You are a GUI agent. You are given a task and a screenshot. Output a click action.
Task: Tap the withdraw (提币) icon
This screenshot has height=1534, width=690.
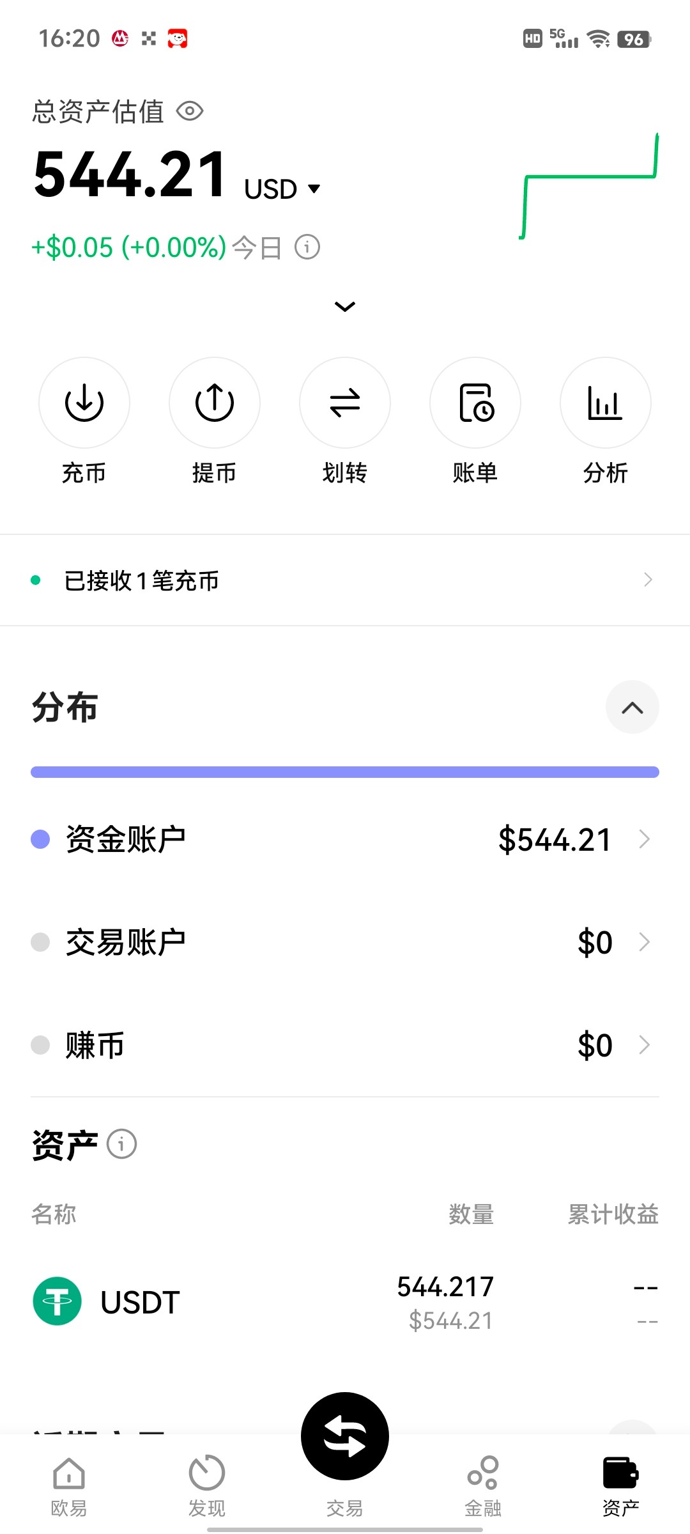215,403
